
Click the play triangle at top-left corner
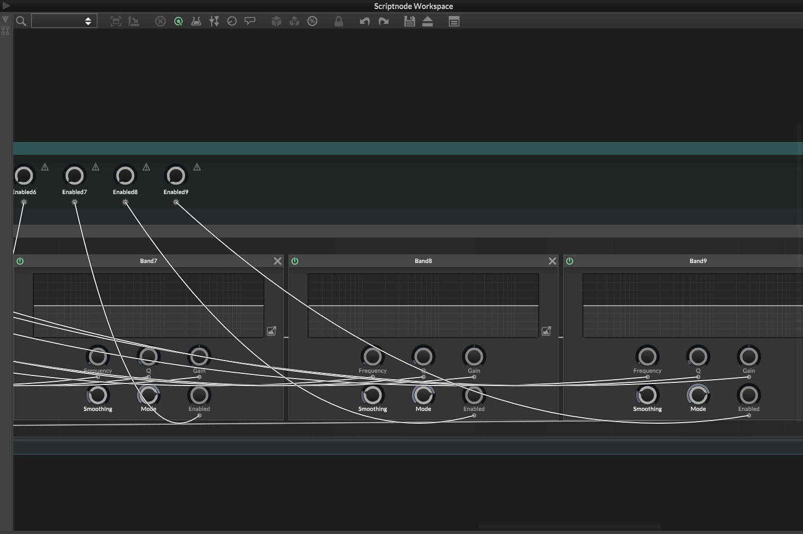[6, 6]
